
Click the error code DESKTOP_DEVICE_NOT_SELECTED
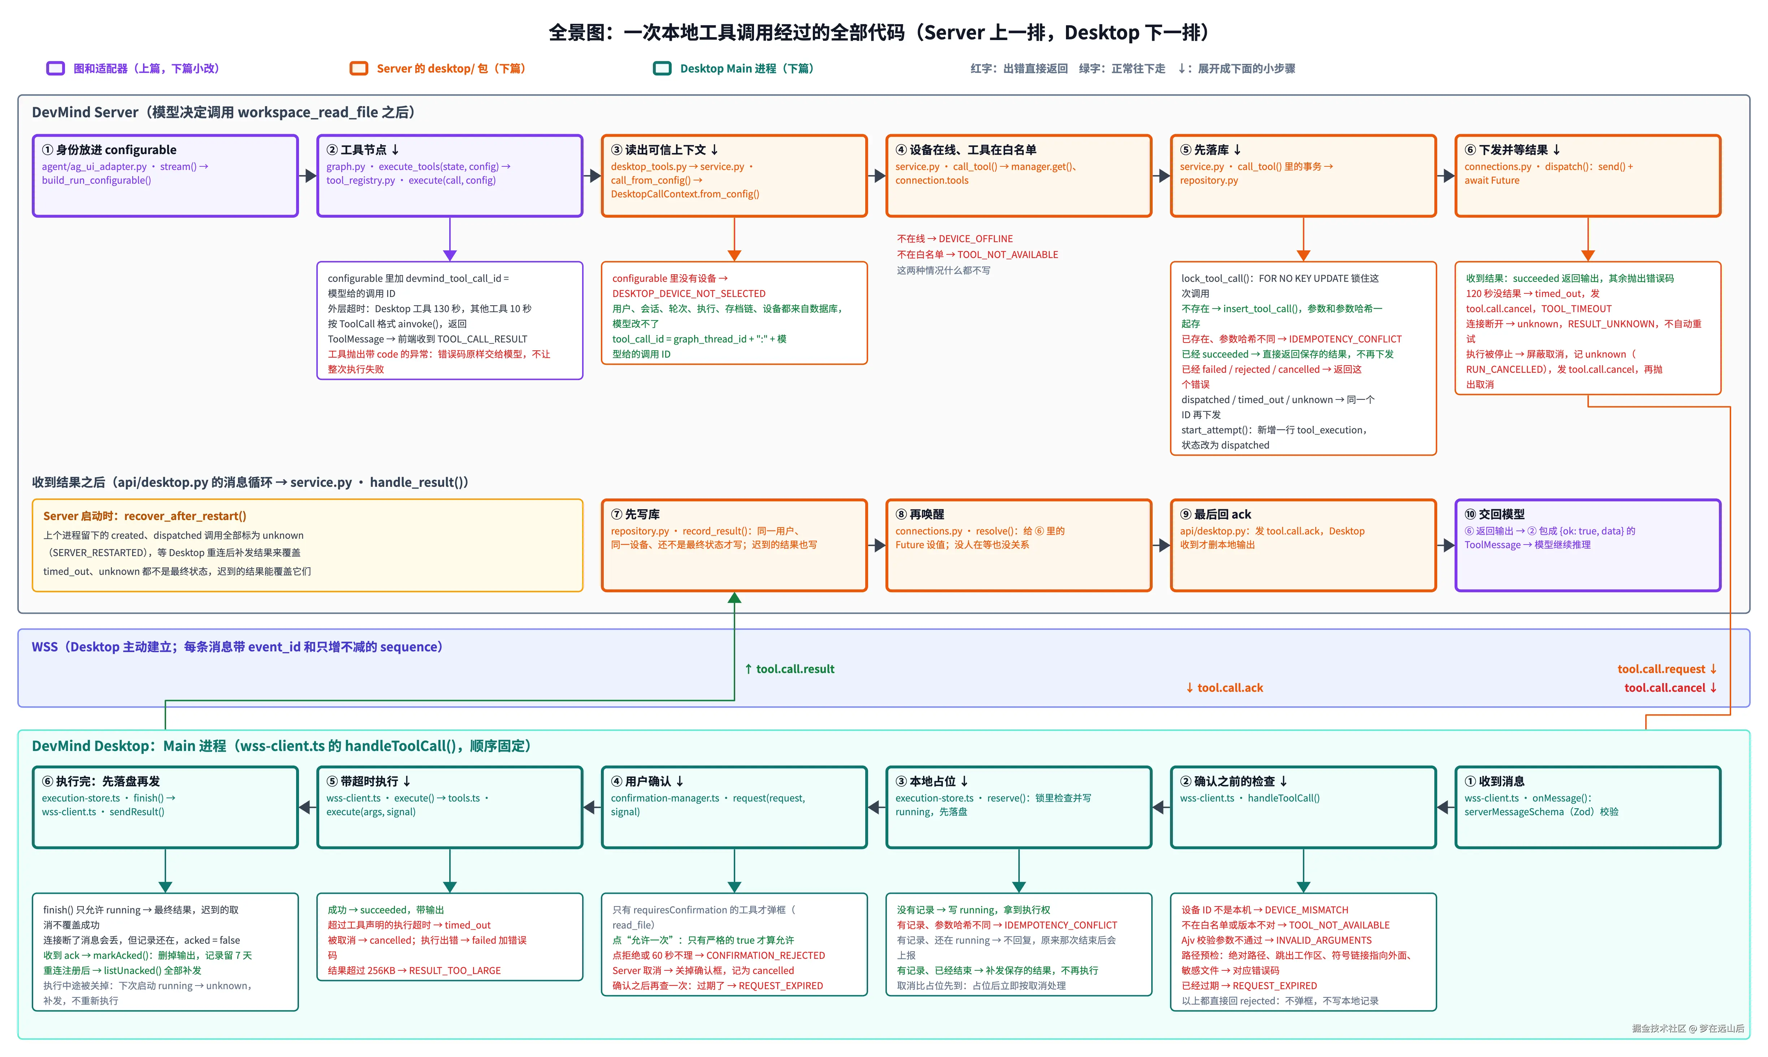pyautogui.click(x=688, y=293)
